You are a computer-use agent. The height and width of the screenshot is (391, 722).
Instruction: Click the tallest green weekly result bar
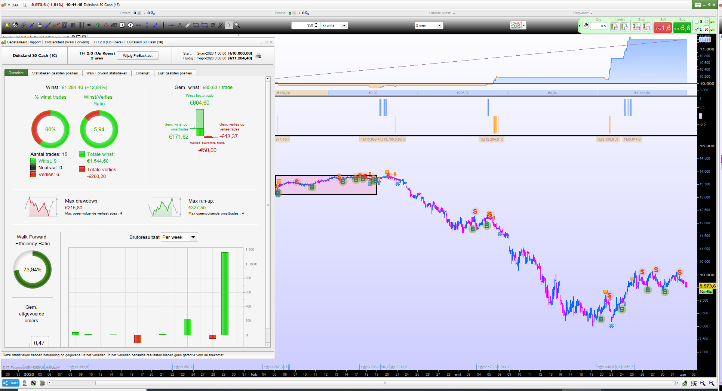225,294
